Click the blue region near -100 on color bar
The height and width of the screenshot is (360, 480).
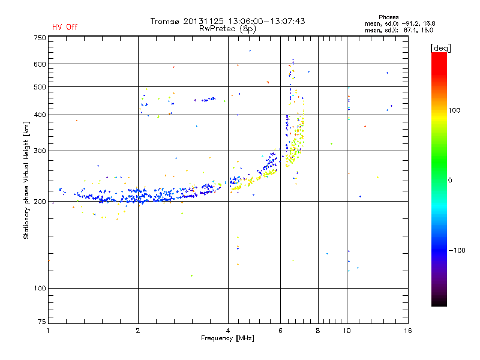coord(439,250)
